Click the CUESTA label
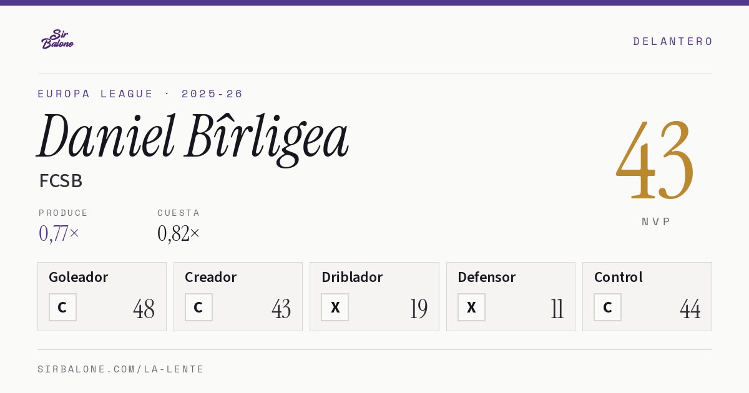The width and height of the screenshot is (749, 393). coord(179,213)
